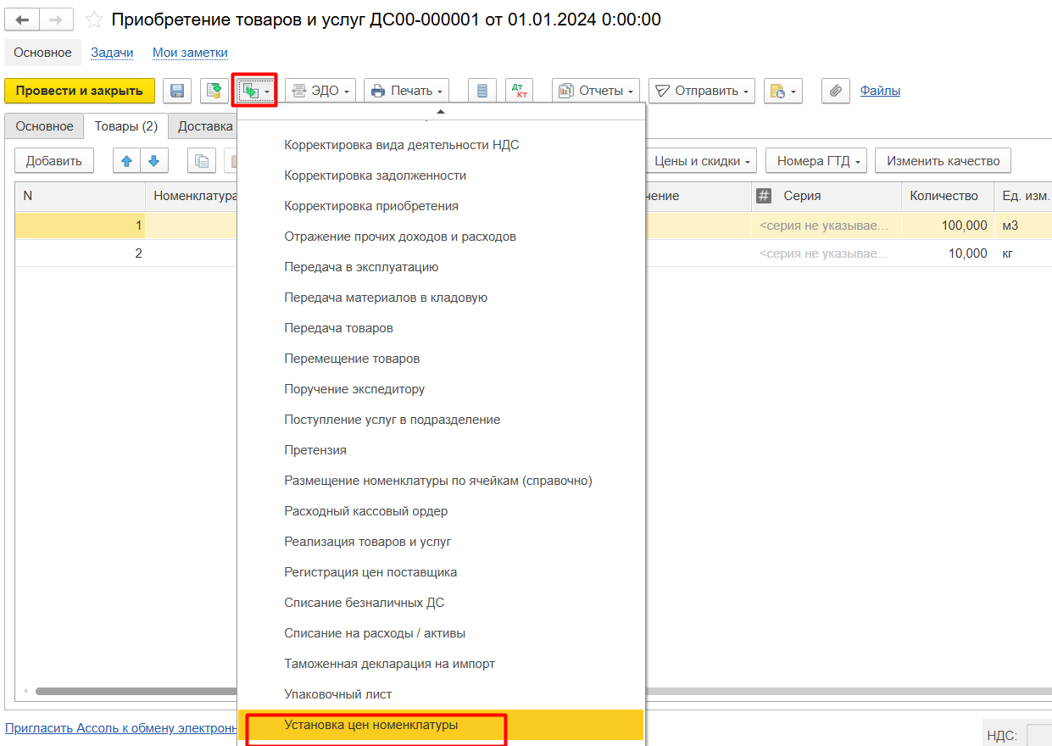Add document to favorites with star icon
Image resolution: width=1052 pixels, height=746 pixels.
(x=94, y=19)
